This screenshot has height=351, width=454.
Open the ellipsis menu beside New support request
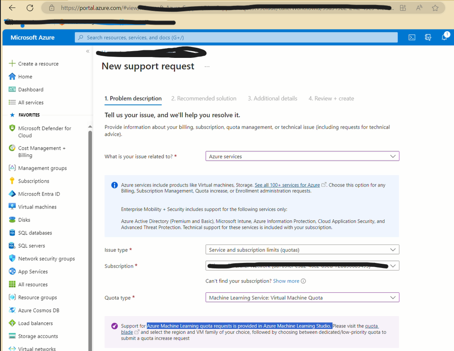click(207, 67)
